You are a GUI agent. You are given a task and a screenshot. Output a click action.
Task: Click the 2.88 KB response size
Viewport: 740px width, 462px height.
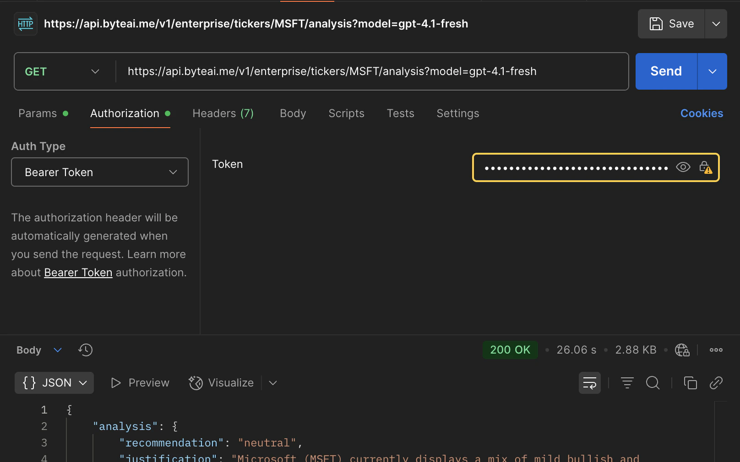(x=636, y=350)
